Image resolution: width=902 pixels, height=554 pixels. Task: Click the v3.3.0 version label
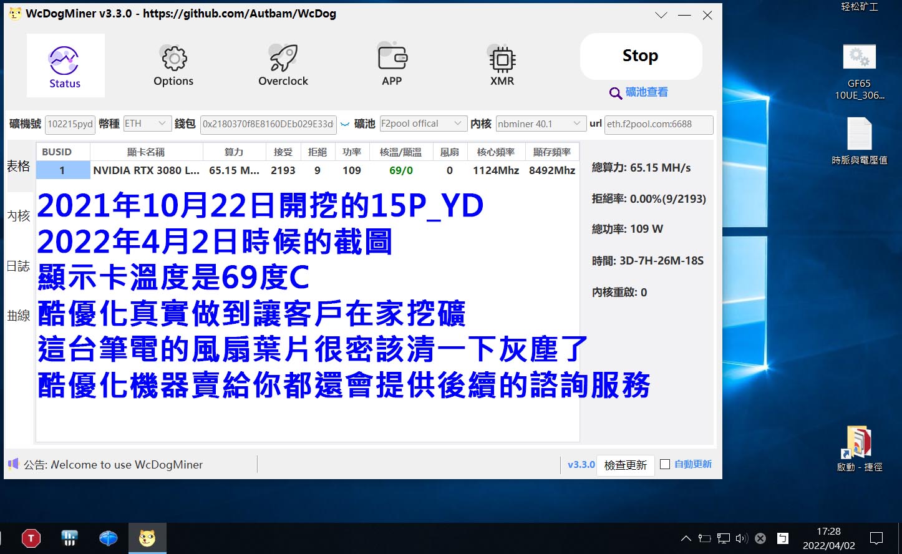pos(581,465)
